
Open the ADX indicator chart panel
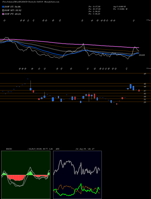[x=77, y=175]
